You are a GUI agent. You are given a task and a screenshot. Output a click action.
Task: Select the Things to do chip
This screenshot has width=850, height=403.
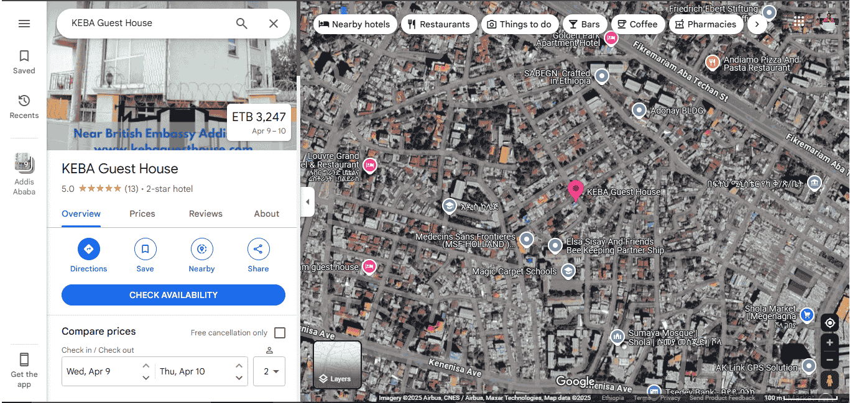tap(519, 24)
